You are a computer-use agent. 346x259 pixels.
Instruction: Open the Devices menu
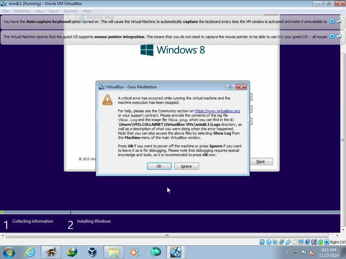pos(71,11)
